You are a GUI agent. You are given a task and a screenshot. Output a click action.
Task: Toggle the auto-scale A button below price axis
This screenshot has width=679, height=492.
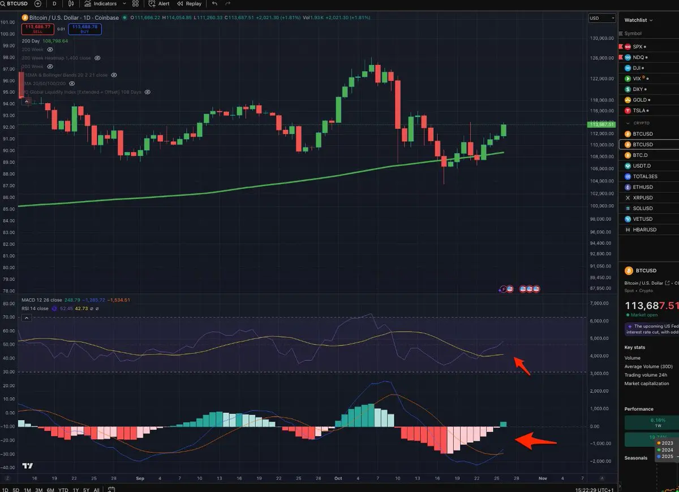[602, 478]
